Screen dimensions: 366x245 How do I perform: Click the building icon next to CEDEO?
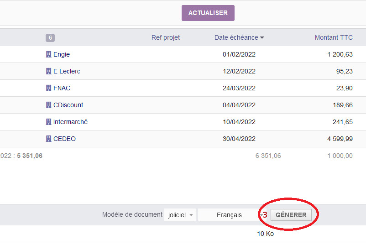pos(48,139)
